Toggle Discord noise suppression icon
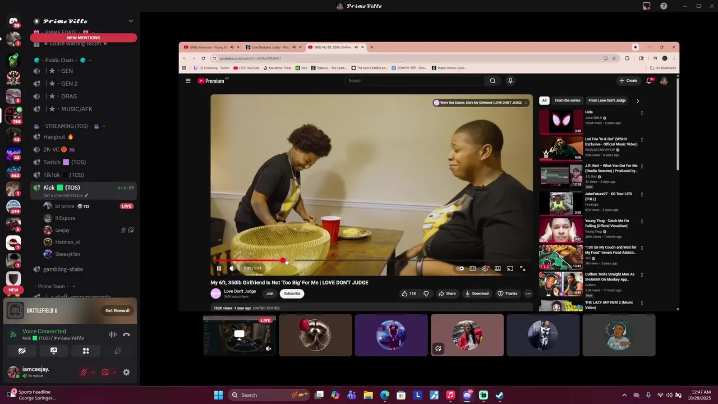 [x=113, y=334]
